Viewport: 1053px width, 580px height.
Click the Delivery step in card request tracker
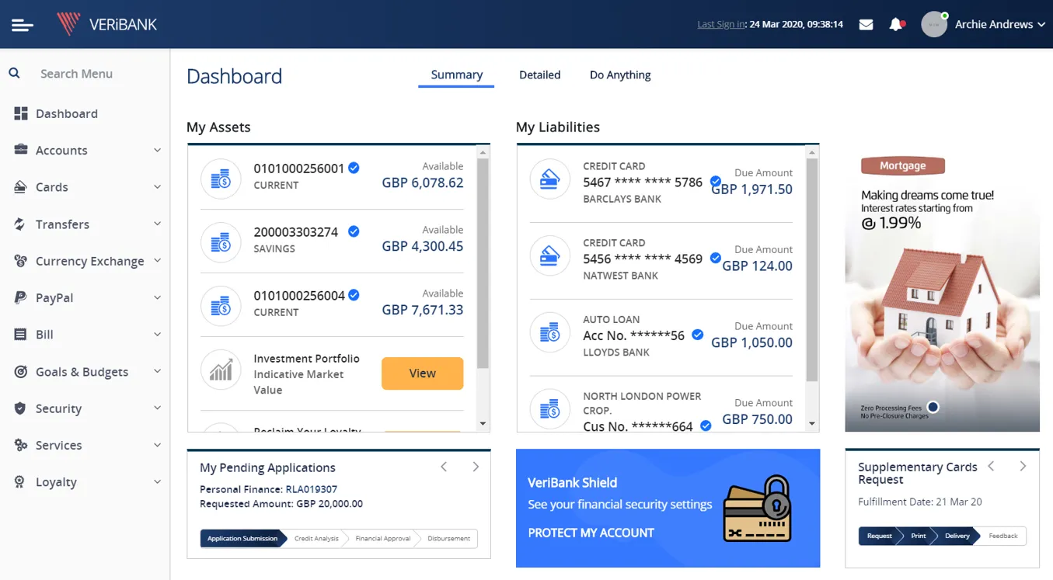pos(957,536)
